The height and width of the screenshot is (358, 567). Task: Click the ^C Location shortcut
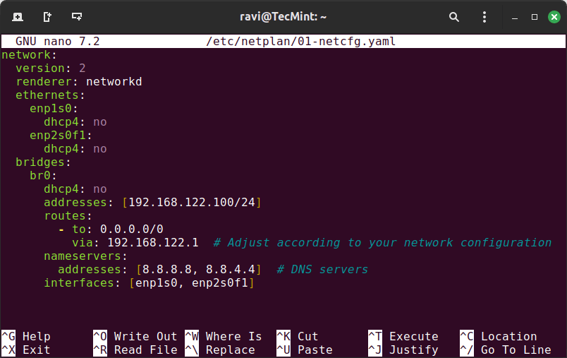[499, 336]
